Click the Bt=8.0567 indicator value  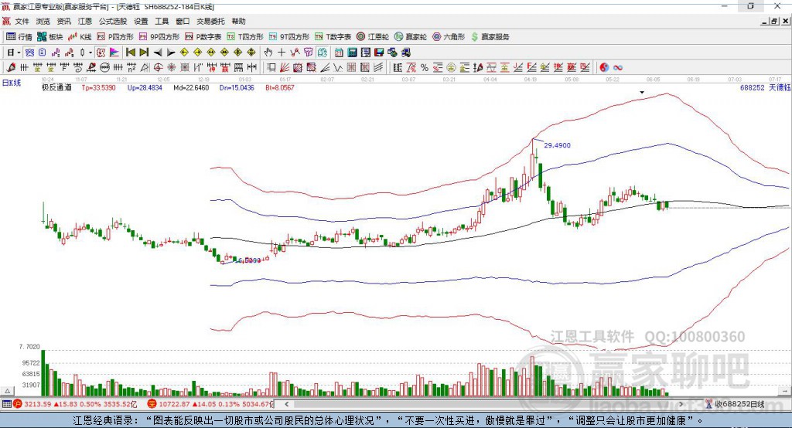coord(280,87)
